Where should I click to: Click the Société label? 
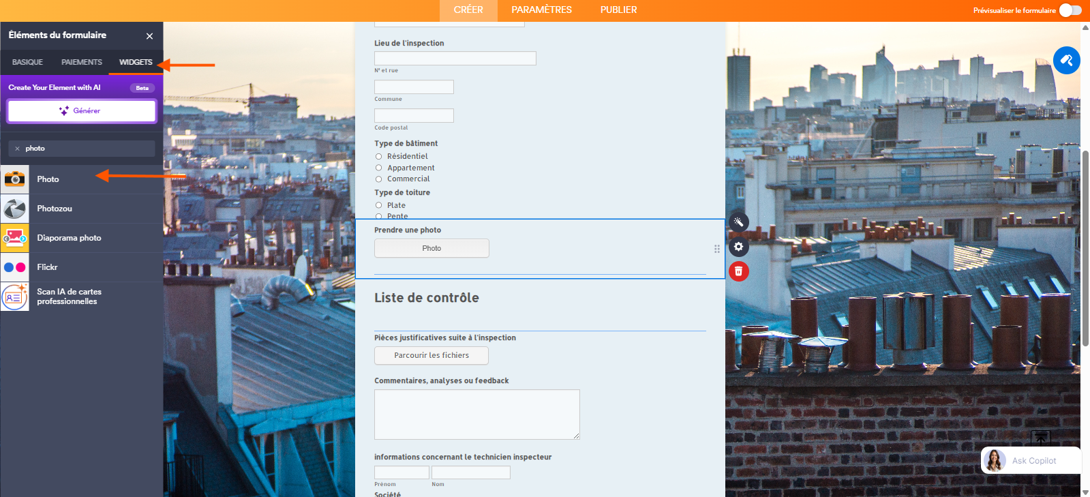tap(387, 494)
